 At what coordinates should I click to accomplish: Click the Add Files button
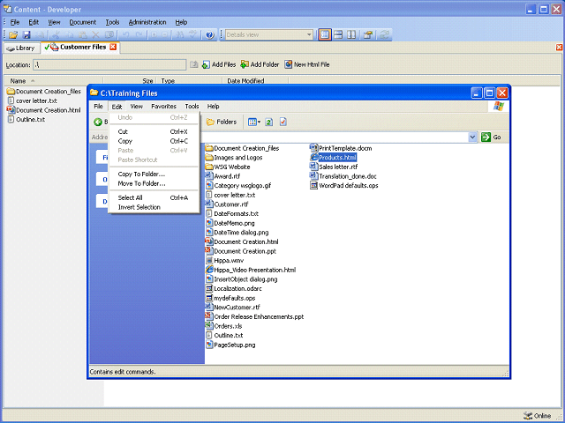[219, 64]
